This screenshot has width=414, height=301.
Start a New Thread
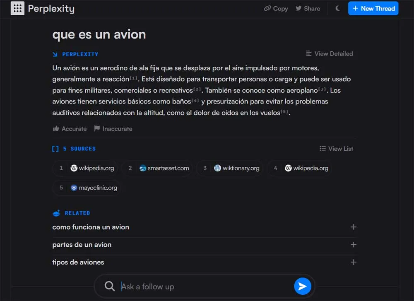click(373, 8)
